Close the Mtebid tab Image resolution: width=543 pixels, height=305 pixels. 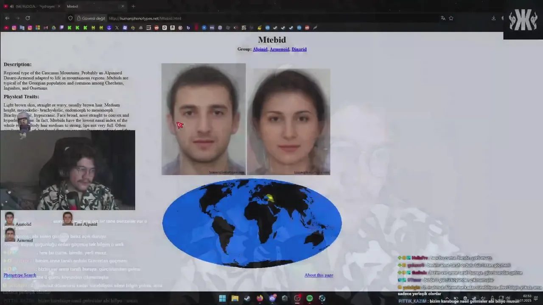123,6
